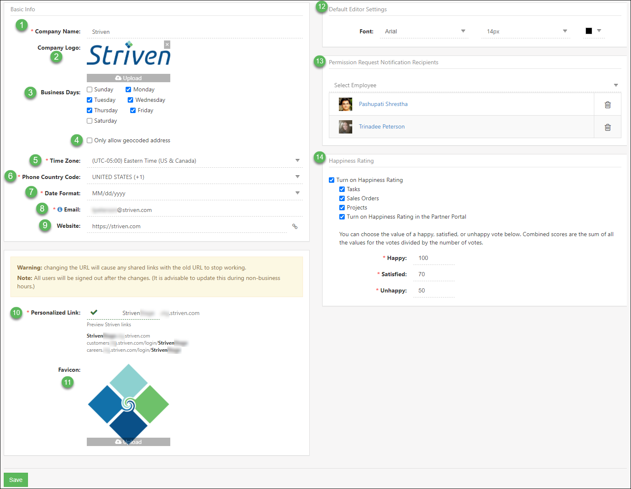This screenshot has height=489, width=631.
Task: Click Trinadee Peterson's avatar photo
Action: 346,127
